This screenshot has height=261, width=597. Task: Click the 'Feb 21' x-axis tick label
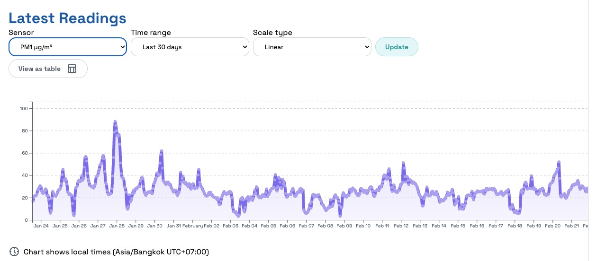[x=572, y=226]
